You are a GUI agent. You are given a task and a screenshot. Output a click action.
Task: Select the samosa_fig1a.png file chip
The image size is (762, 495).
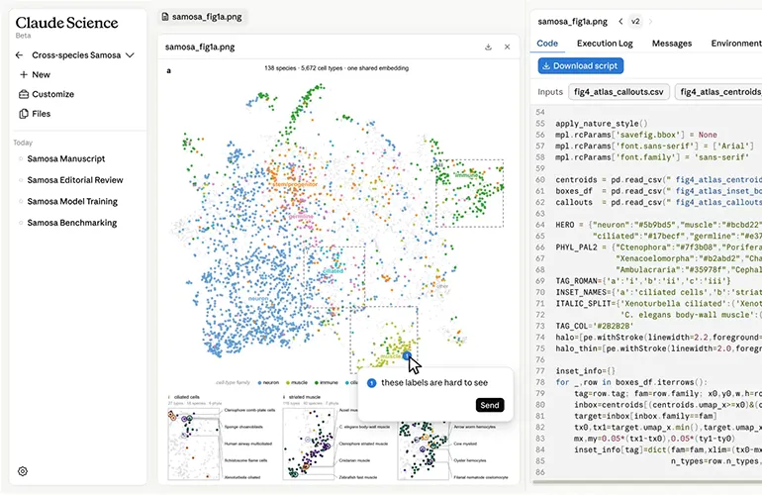202,17
